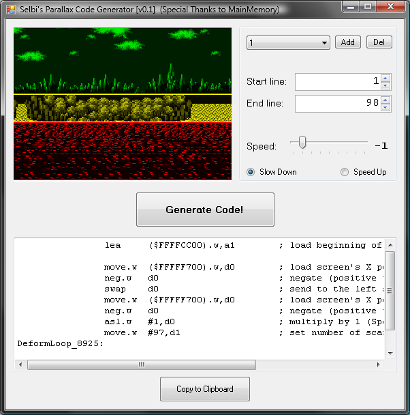Screen dimensions: 410x415
Task: Click into the Start line input field
Action: coord(338,81)
